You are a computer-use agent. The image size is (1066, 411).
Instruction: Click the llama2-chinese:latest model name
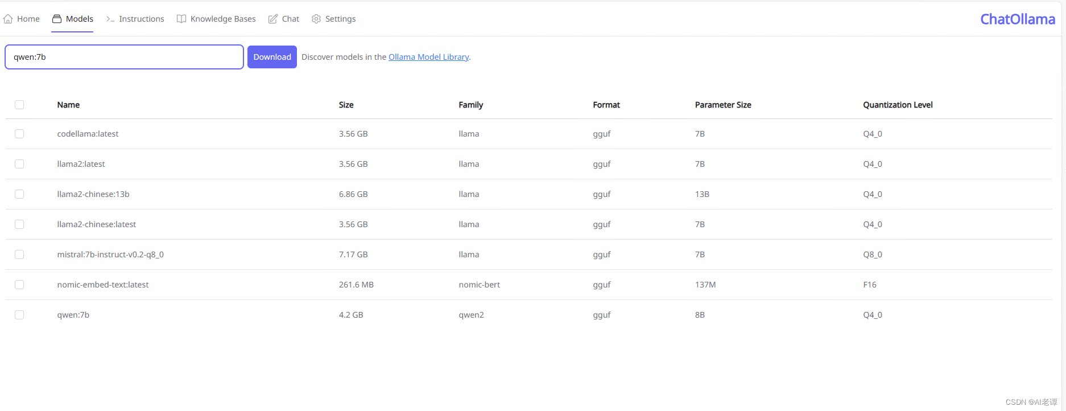97,224
